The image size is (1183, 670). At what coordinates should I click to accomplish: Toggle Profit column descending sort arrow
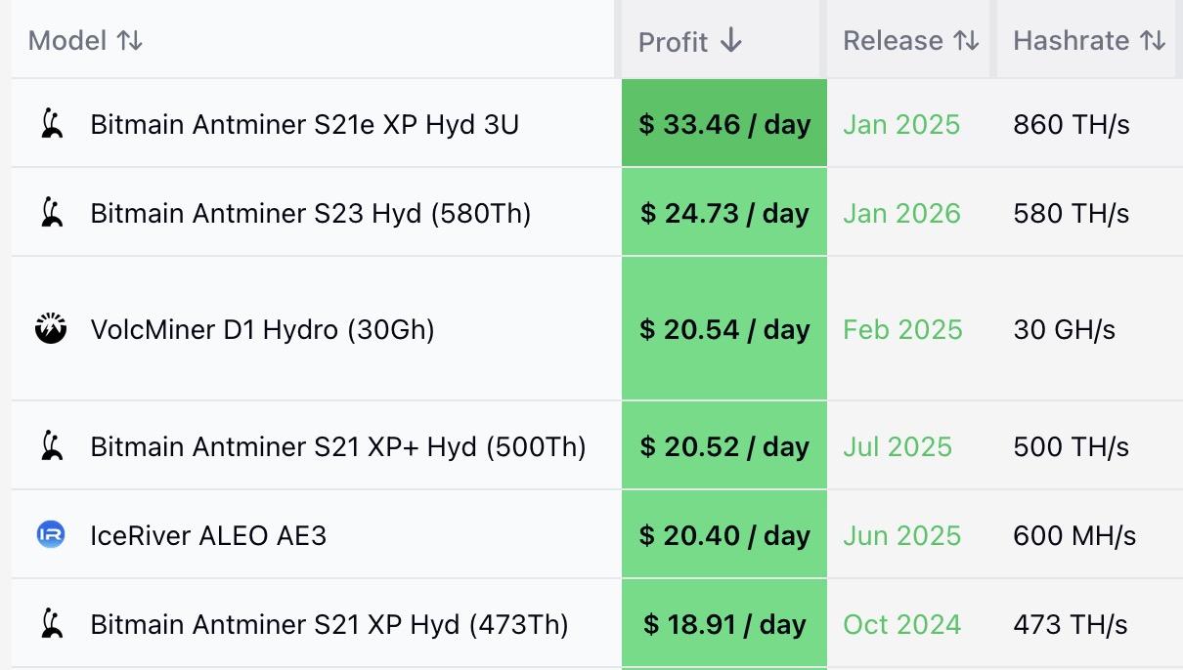(x=730, y=41)
